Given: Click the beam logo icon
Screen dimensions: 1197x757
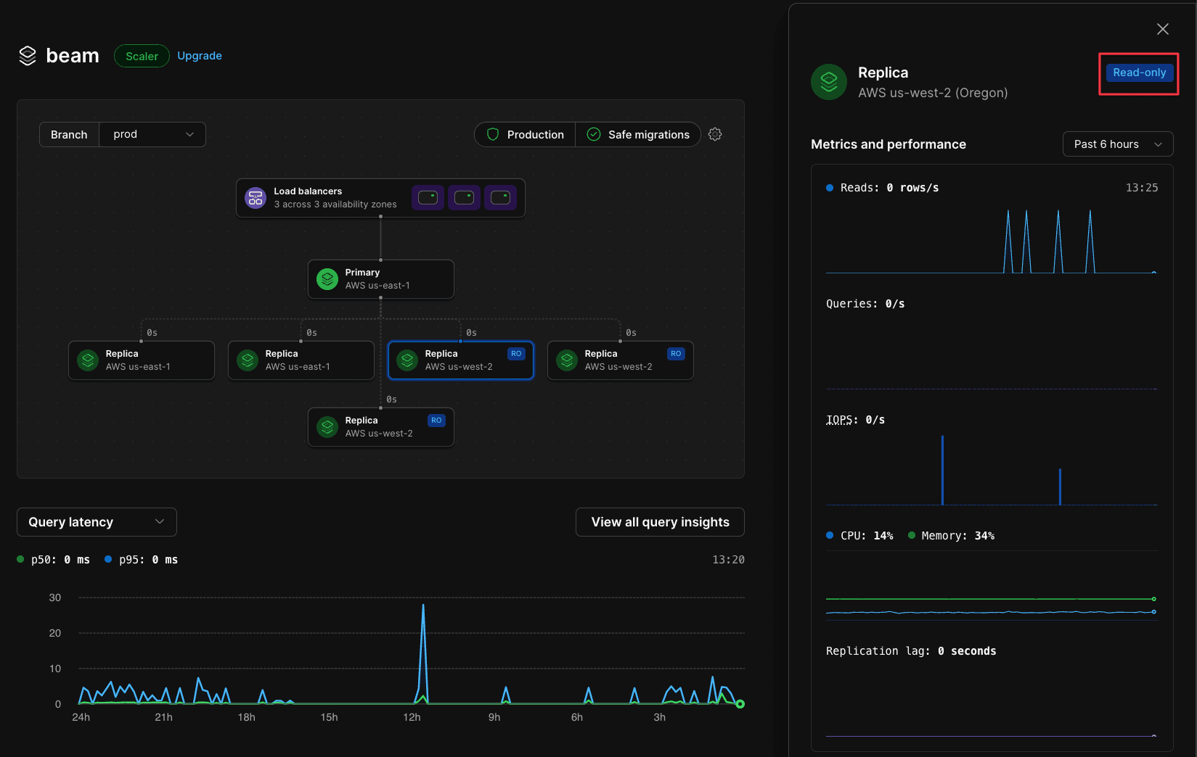Looking at the screenshot, I should pyautogui.click(x=28, y=56).
